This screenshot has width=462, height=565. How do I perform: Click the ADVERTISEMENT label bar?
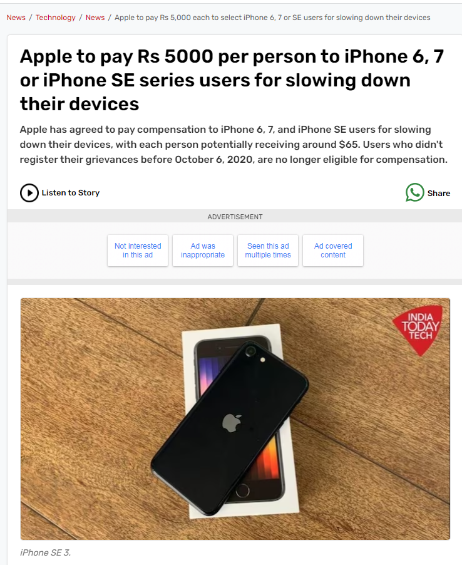click(x=235, y=217)
